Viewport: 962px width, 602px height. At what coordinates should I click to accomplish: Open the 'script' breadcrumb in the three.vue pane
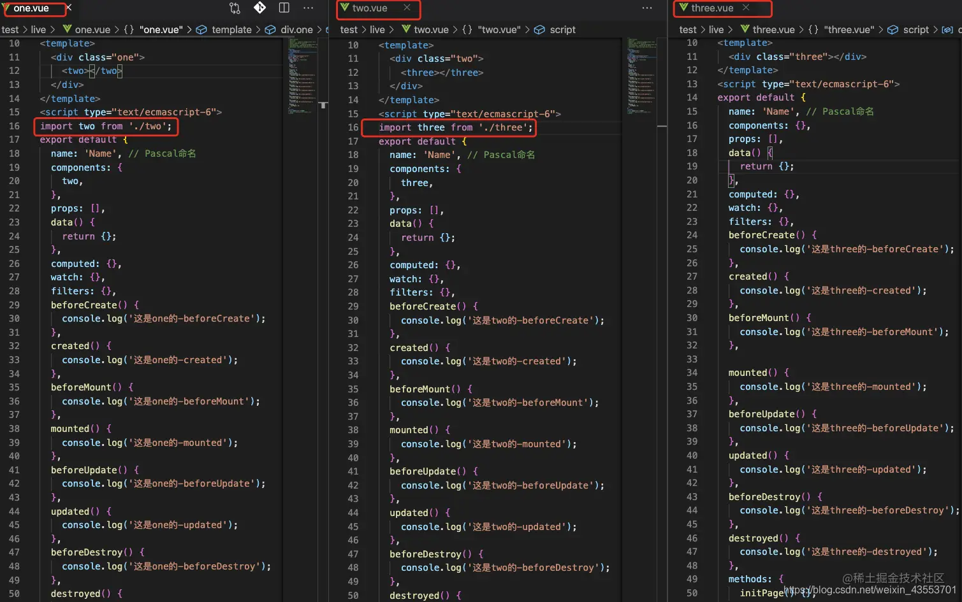916,30
